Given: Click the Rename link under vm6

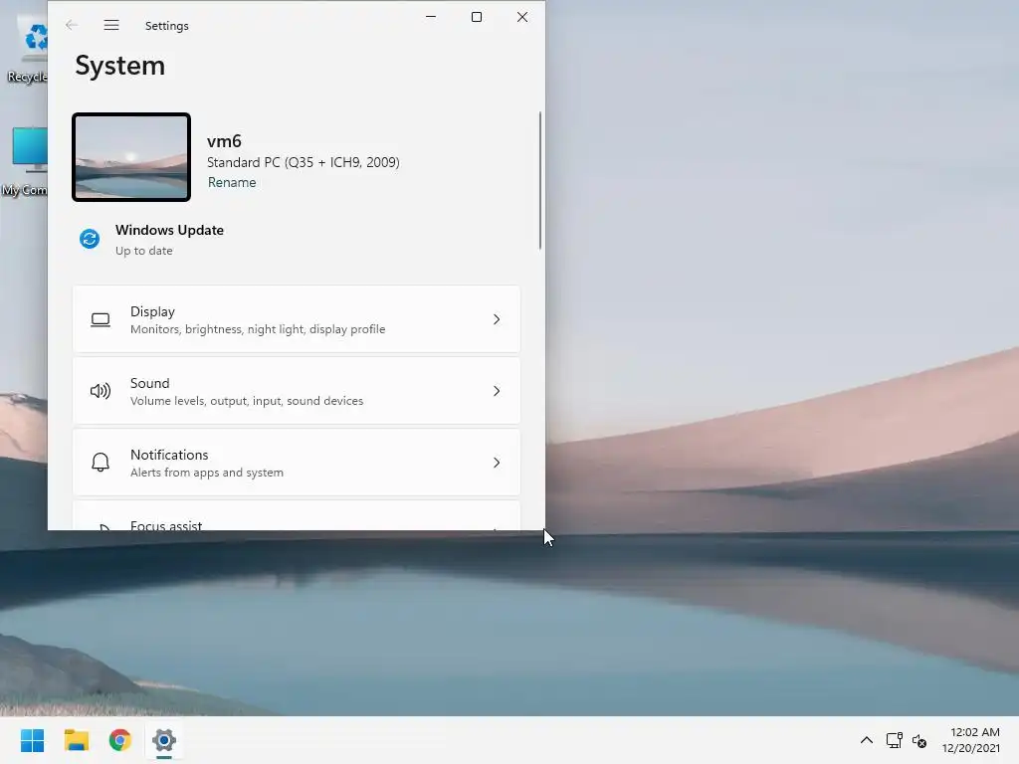Looking at the screenshot, I should (232, 183).
